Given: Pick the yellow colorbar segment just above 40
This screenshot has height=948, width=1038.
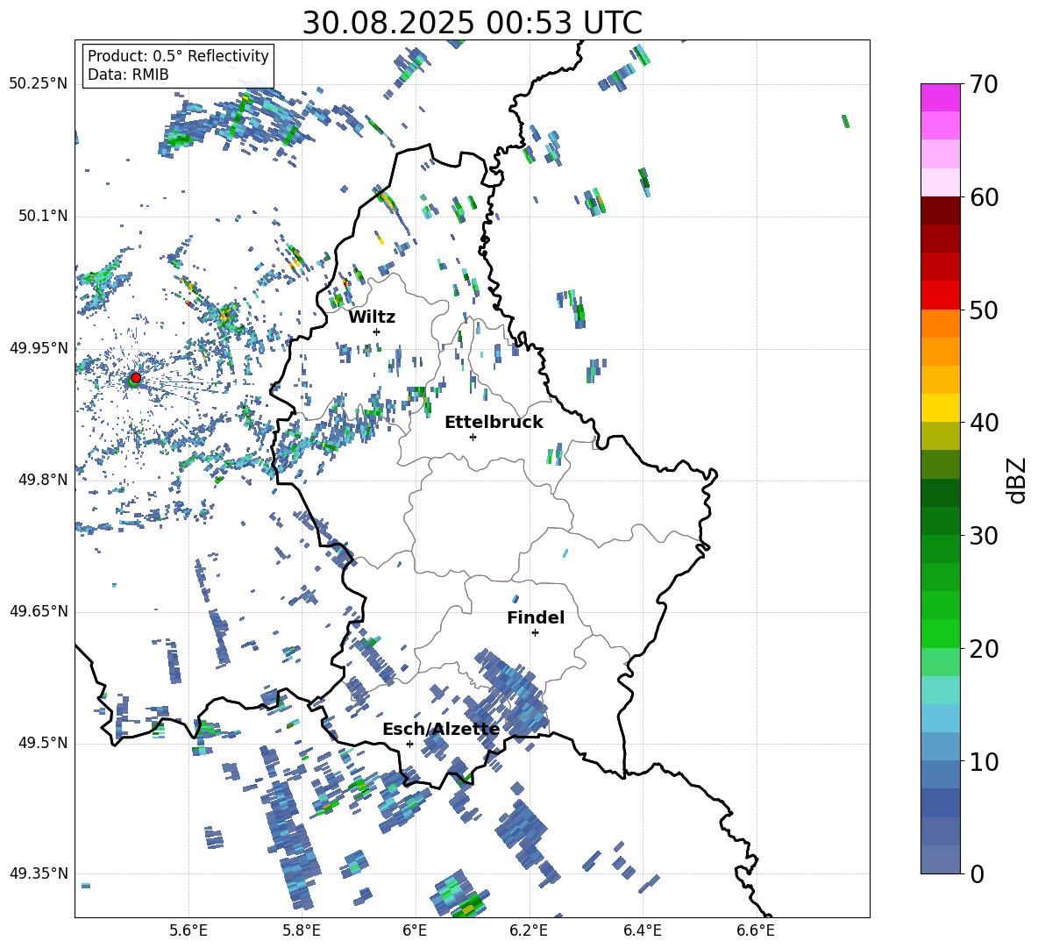Looking at the screenshot, I should (940, 409).
